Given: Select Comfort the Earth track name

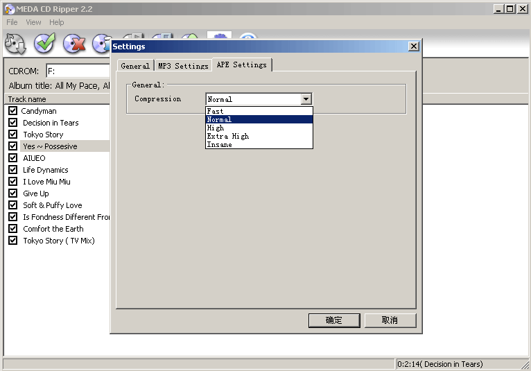Looking at the screenshot, I should [x=53, y=229].
